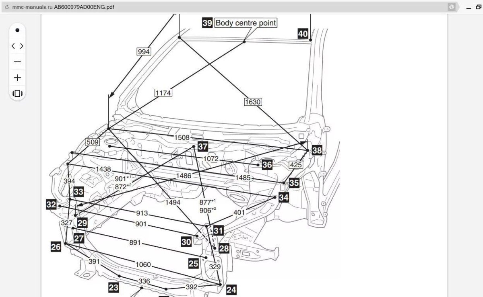Open the globe icon in address bar

tap(452, 7)
